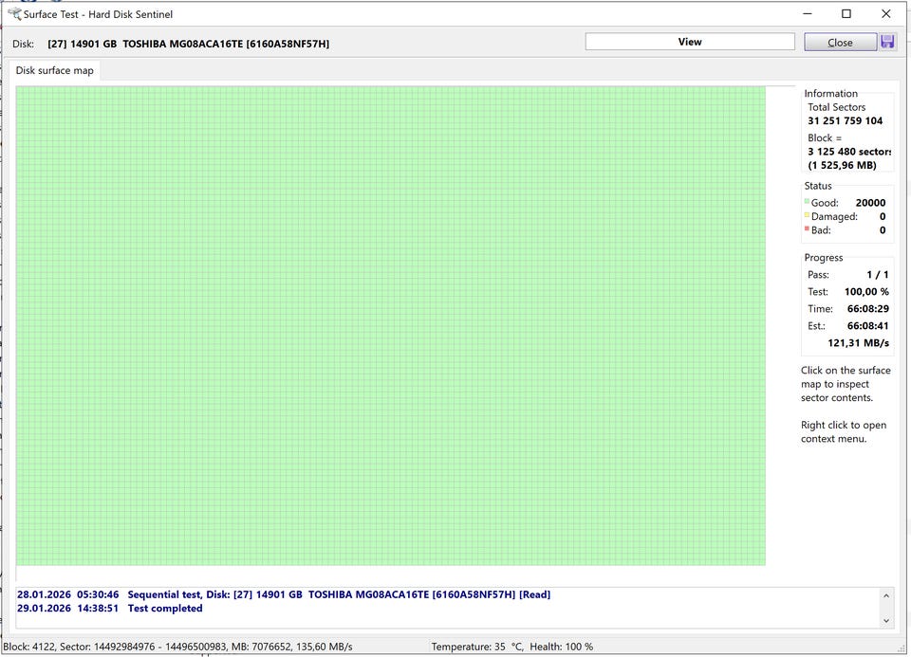The image size is (911, 657).
Task: Click the log panel scroll up arrow
Action: click(x=886, y=595)
